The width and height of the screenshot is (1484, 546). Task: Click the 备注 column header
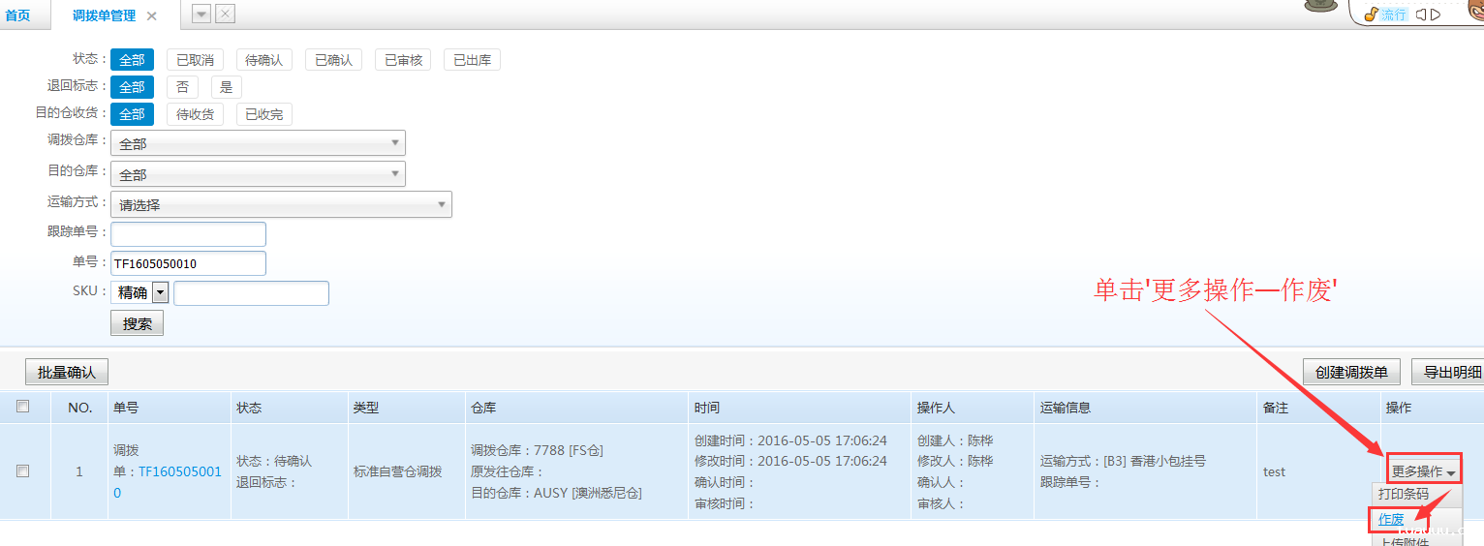[x=1276, y=409]
